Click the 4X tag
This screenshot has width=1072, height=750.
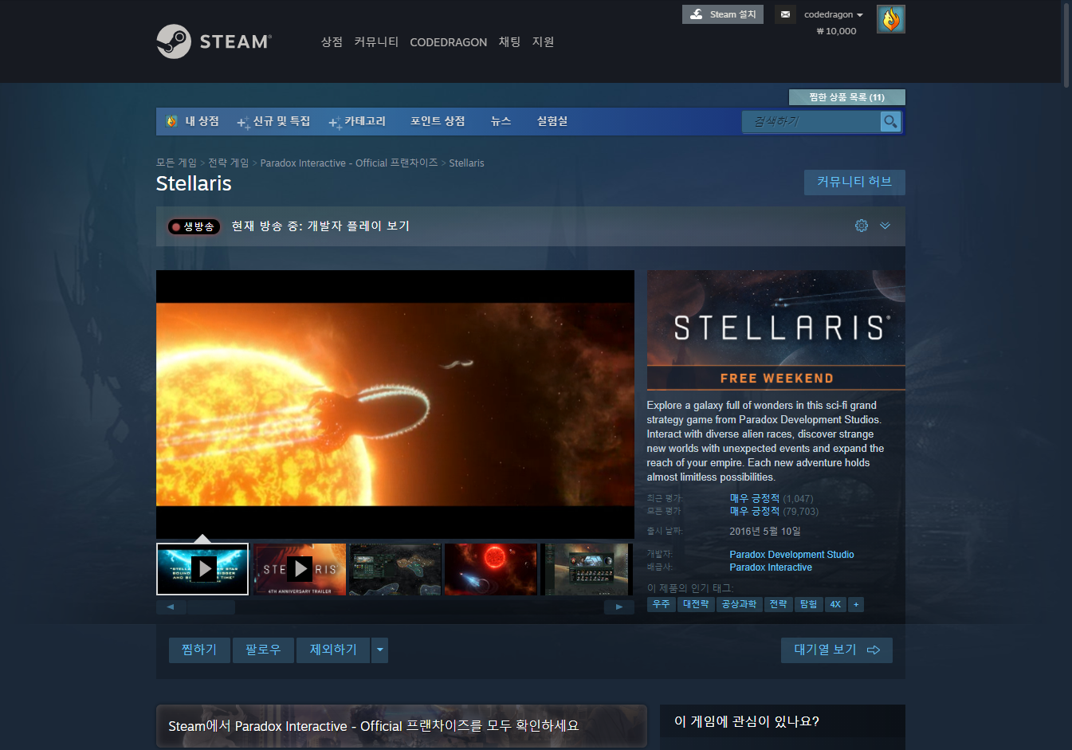pyautogui.click(x=835, y=605)
